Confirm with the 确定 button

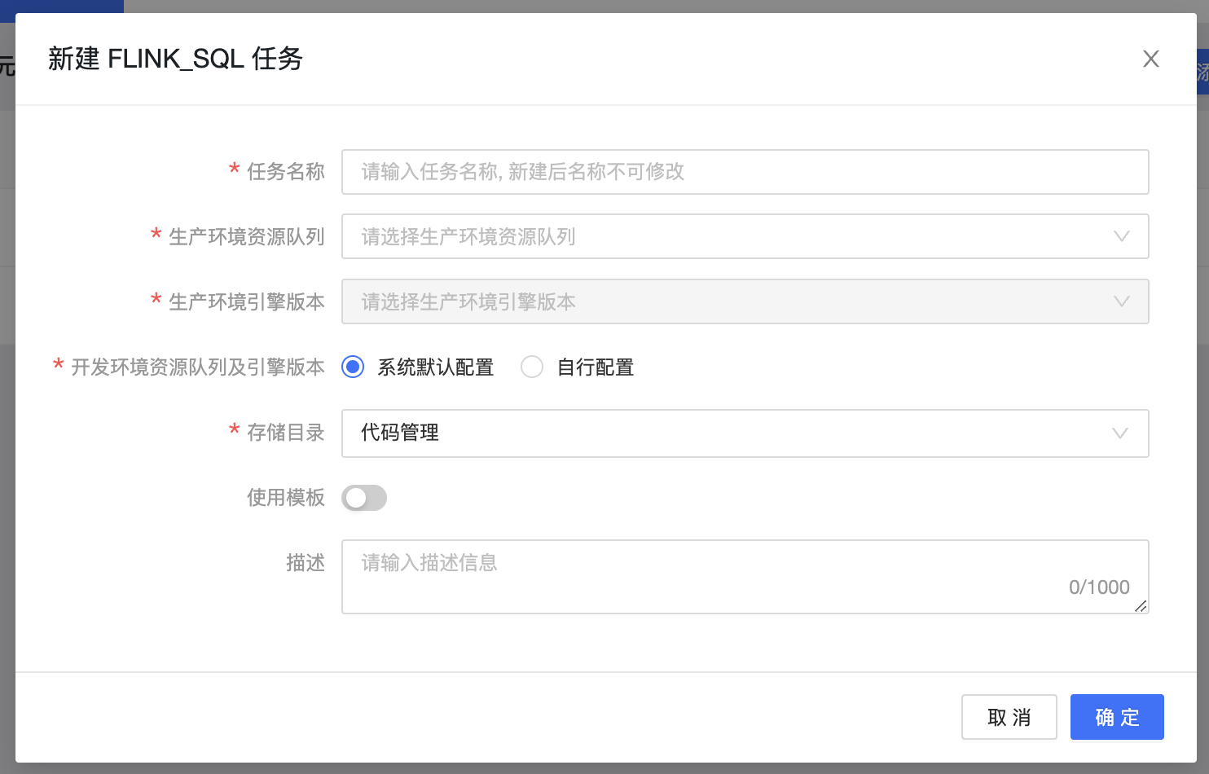1116,717
